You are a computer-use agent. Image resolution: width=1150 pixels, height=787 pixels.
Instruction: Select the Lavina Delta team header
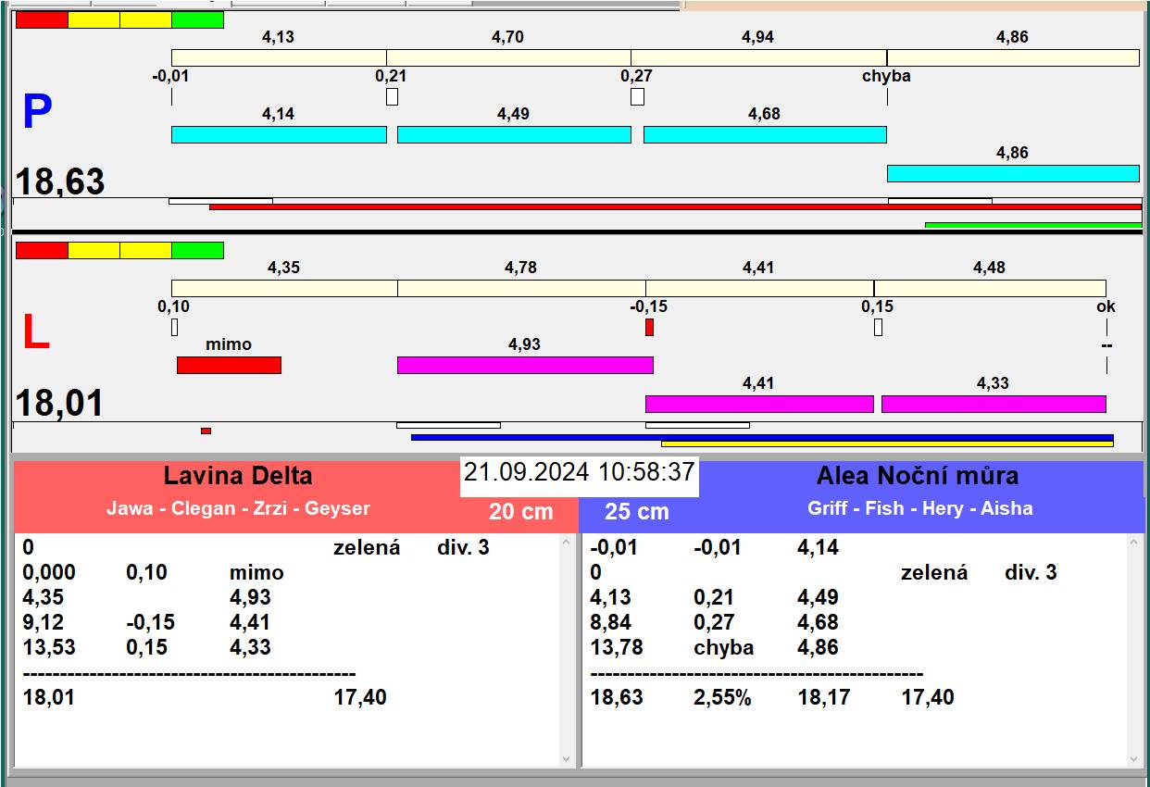[x=238, y=477]
